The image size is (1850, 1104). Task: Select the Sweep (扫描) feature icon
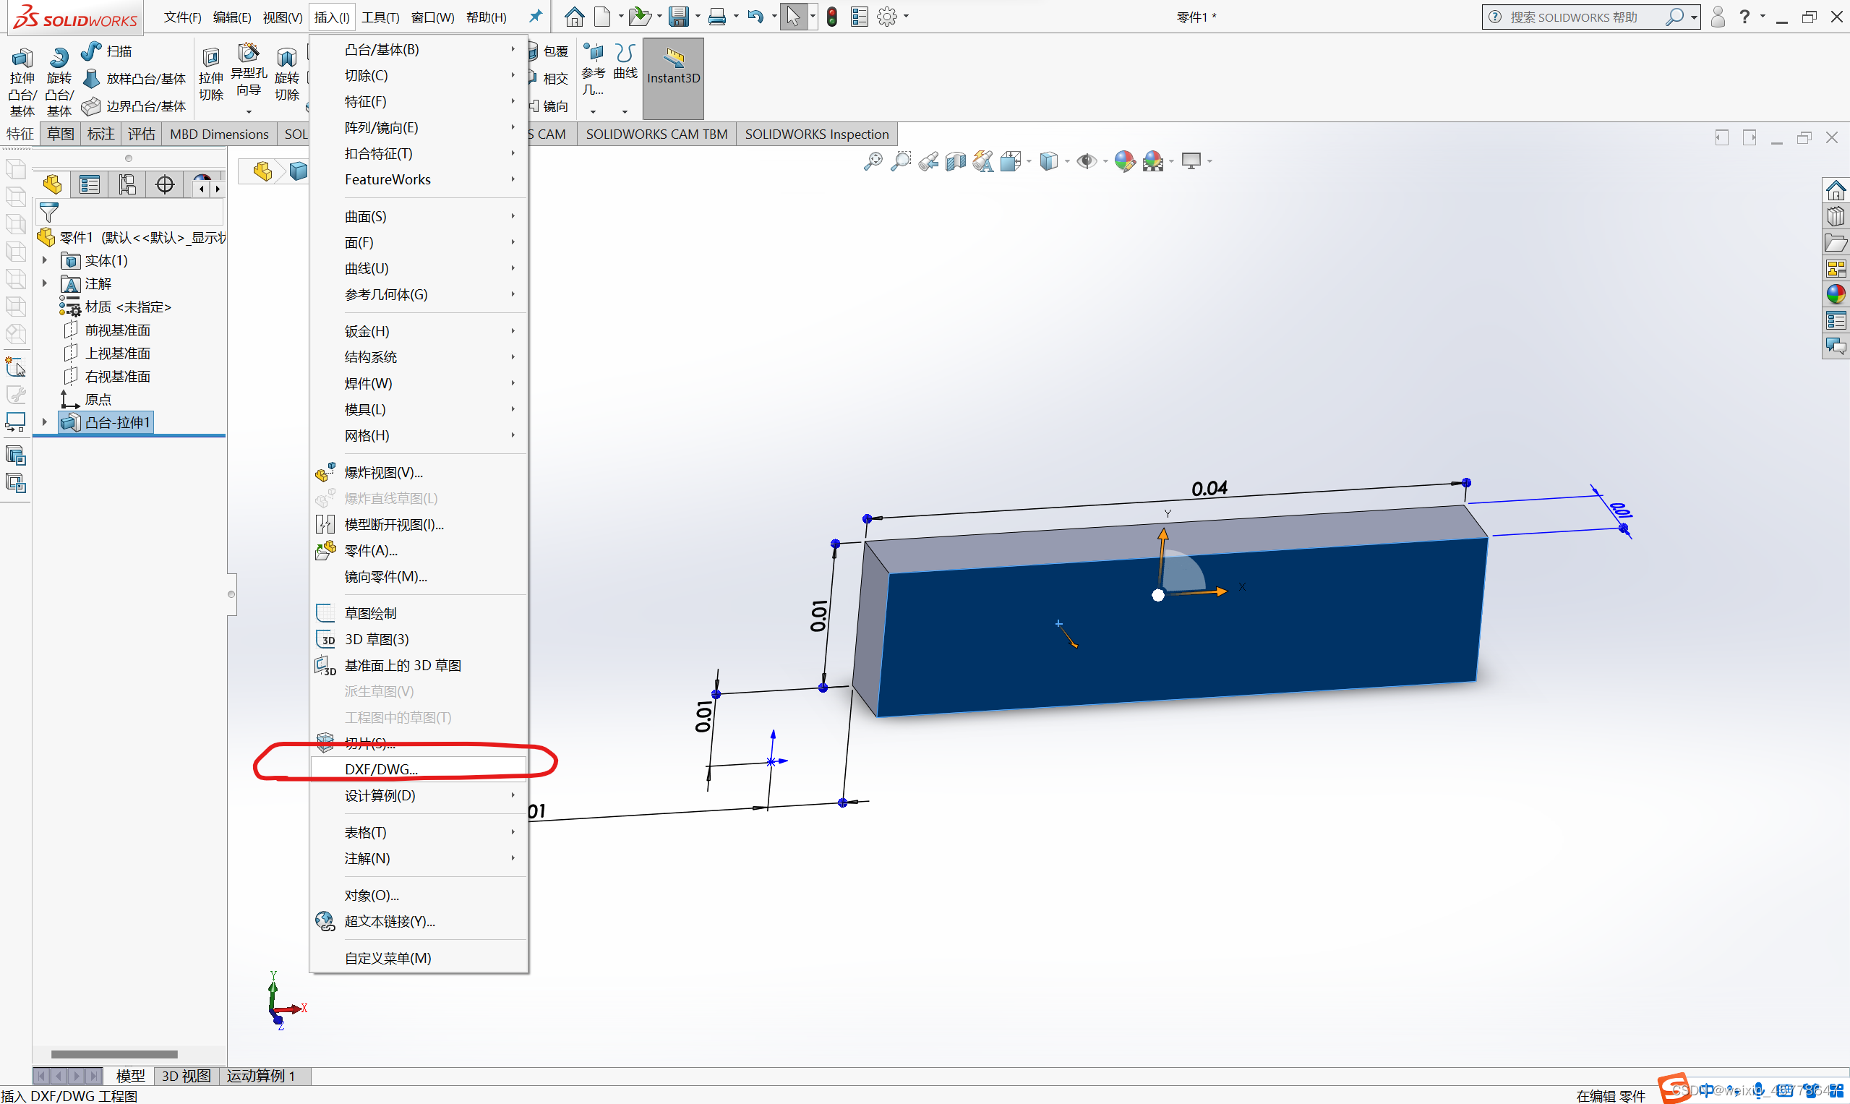click(x=93, y=51)
